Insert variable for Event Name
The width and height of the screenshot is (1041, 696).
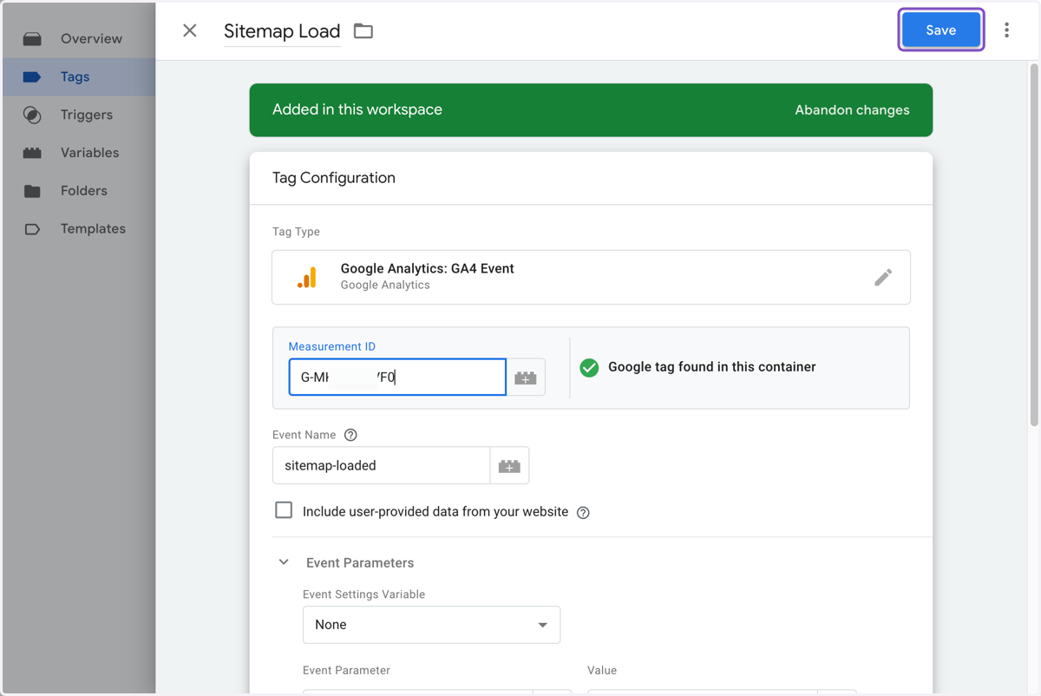pyautogui.click(x=509, y=466)
